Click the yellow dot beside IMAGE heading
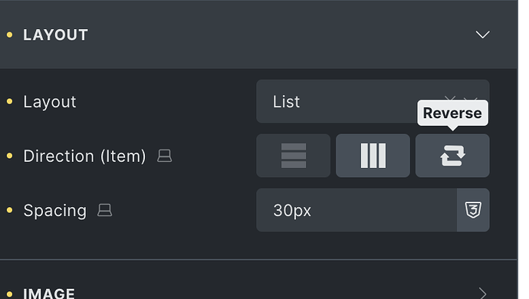Screen dimensions: 529x299 click(9, 294)
